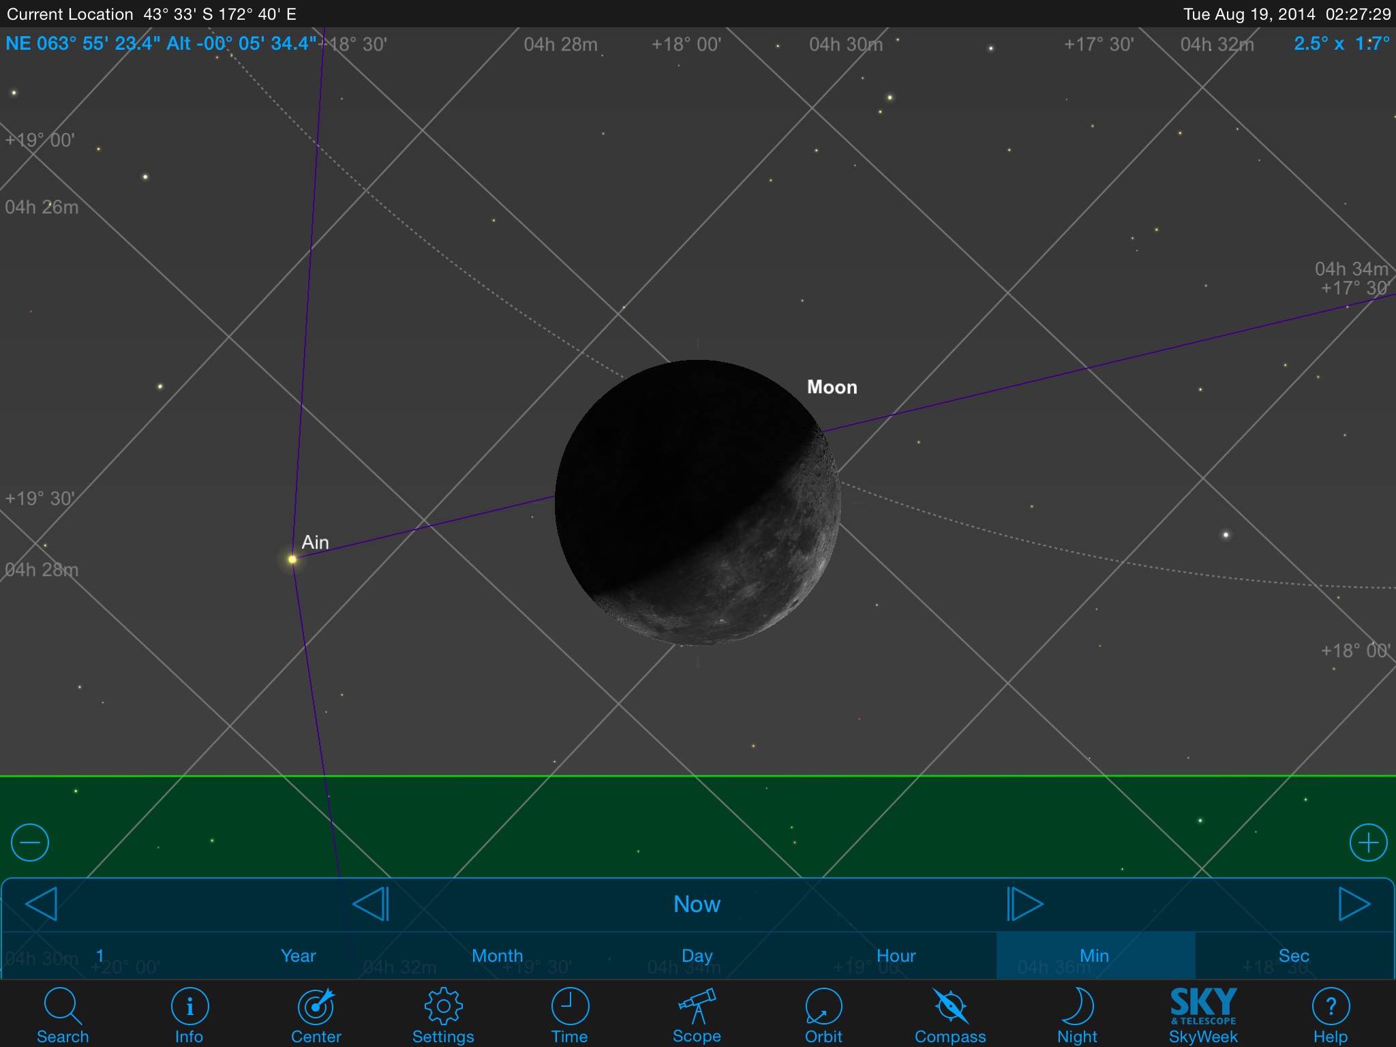Open the Time clock control
This screenshot has height=1047, width=1396.
point(570,1015)
